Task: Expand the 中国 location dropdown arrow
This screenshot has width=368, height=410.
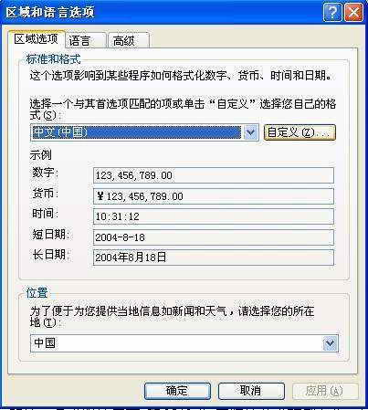Action: click(x=330, y=343)
